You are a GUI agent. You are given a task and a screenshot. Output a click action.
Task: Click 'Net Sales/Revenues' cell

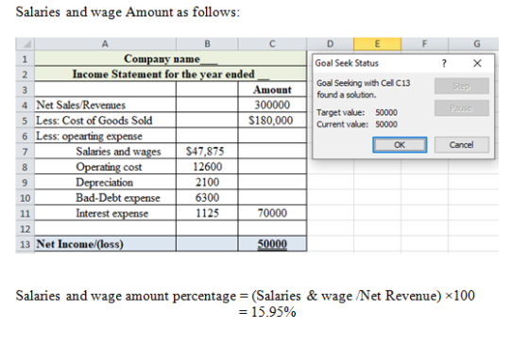[105, 105]
